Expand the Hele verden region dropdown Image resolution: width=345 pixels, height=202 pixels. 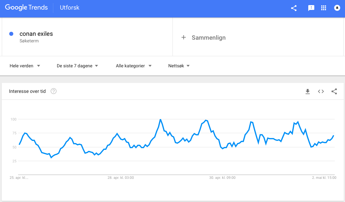25,66
